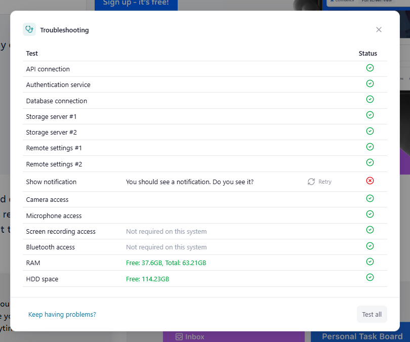Image resolution: width=410 pixels, height=342 pixels.
Task: Click the Free 114.23GB value
Action: click(x=147, y=279)
